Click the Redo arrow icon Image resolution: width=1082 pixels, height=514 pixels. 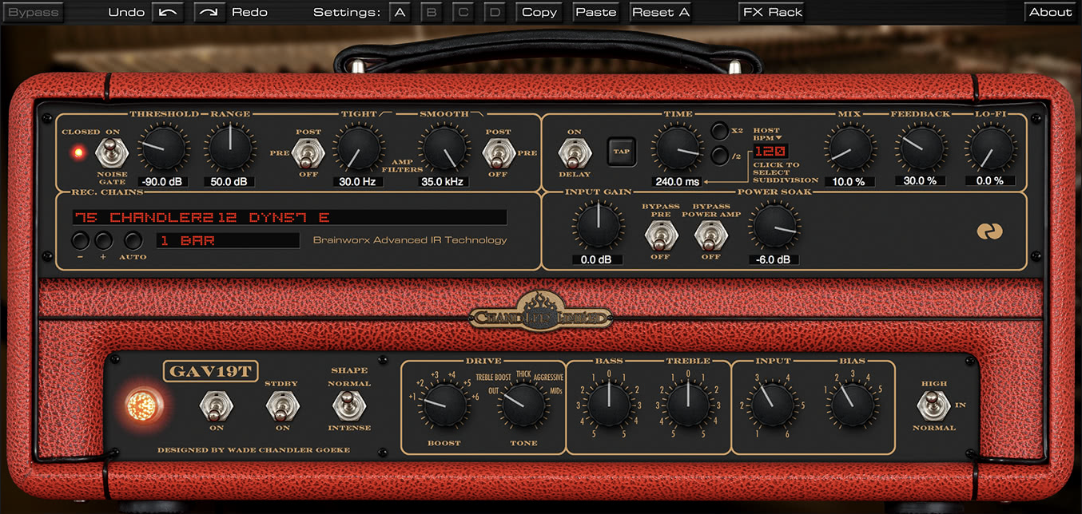(x=209, y=12)
